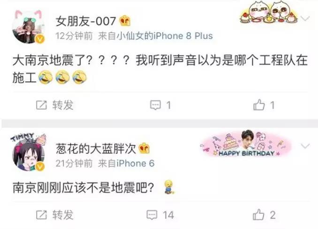Expand options chevron on 葱花的大蓝胖次 post
The height and width of the screenshot is (229, 318).
[x=305, y=146]
